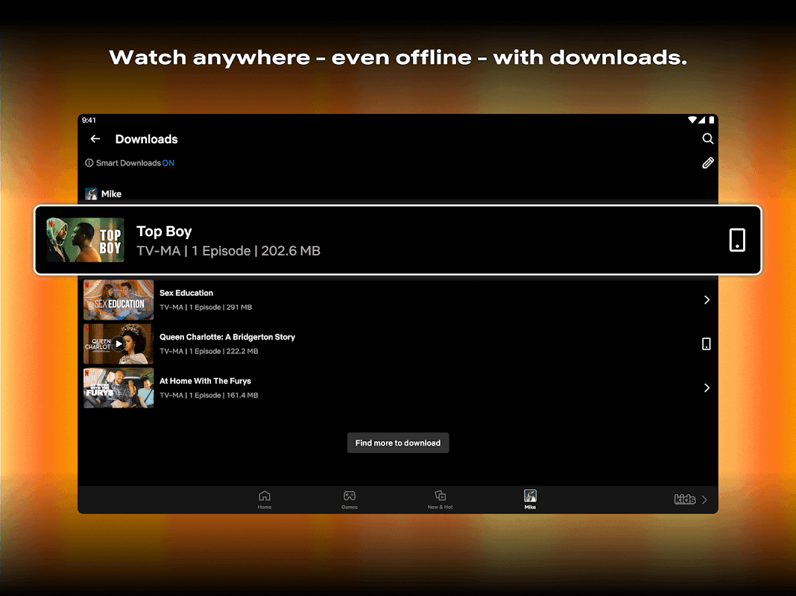
Task: Expand Sex Education episodes chevron
Action: pyautogui.click(x=706, y=299)
